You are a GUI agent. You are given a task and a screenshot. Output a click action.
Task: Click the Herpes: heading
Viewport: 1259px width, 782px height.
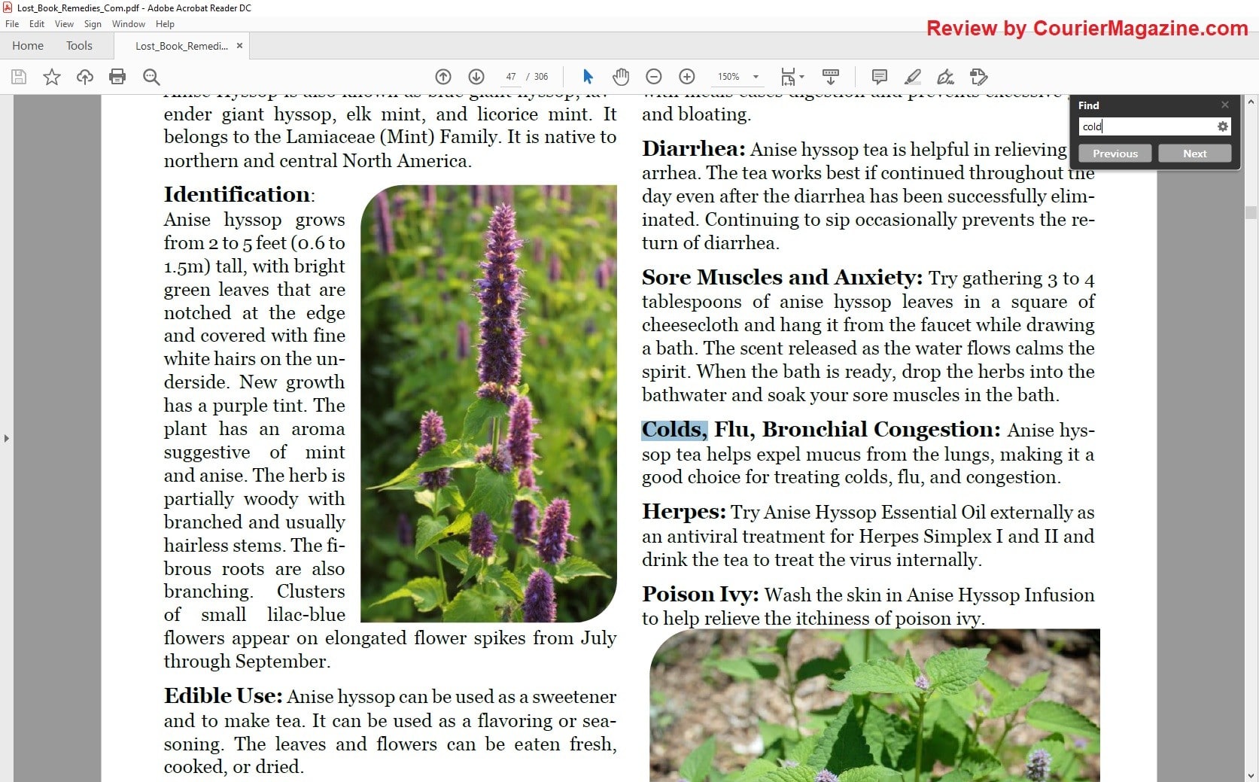pyautogui.click(x=683, y=512)
